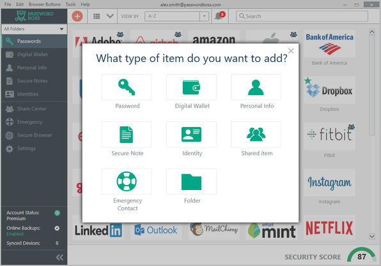This screenshot has height=266, width=381.
Task: Click the orange plus add button
Action: [77, 16]
